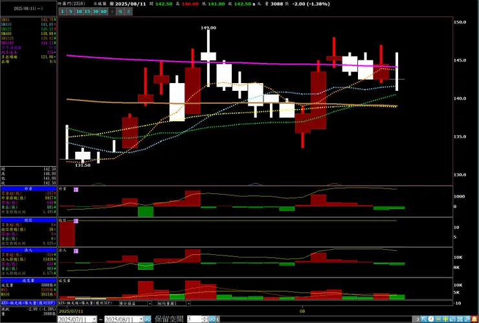Click the blue volume panel header
The image size is (479, 323).
(28, 280)
